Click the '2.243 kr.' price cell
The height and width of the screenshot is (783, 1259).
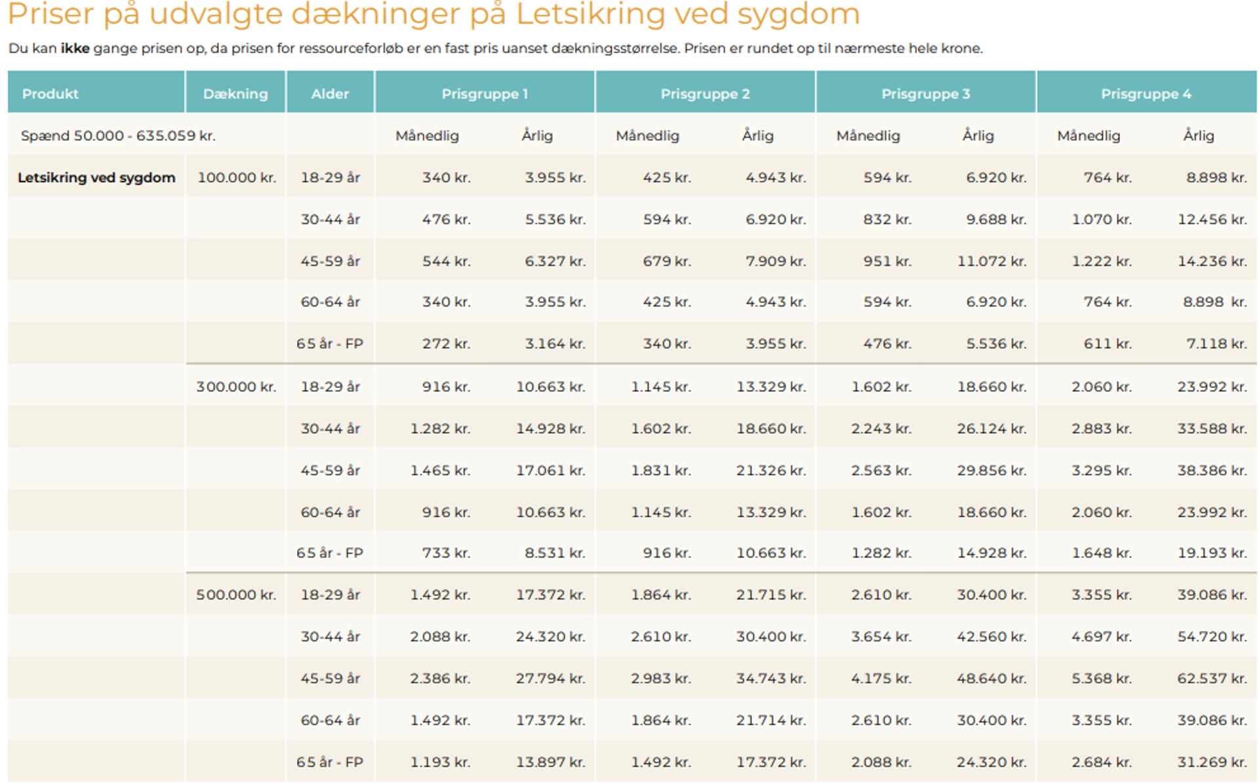[x=881, y=429]
